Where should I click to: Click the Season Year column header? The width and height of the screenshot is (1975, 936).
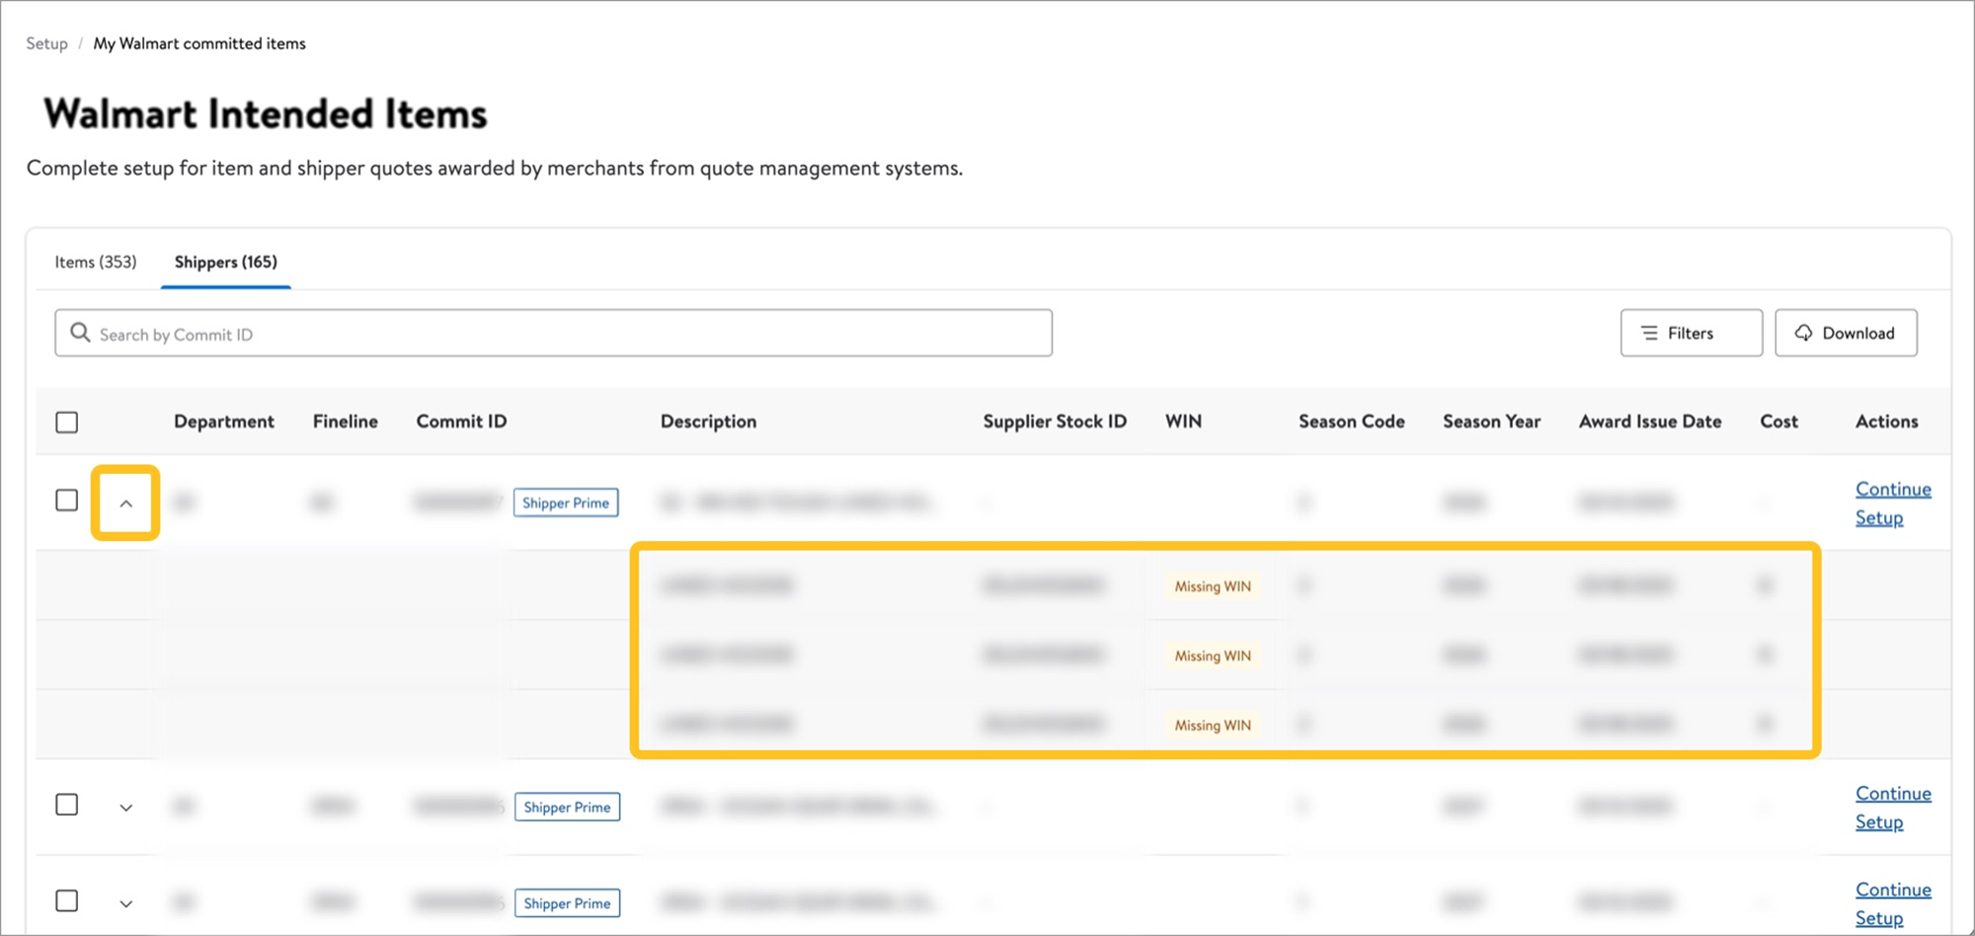[x=1491, y=422]
